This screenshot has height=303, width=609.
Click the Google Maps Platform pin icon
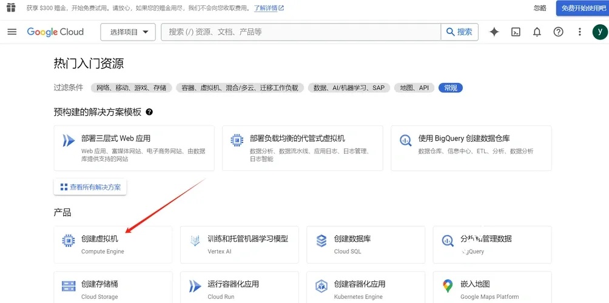448,286
